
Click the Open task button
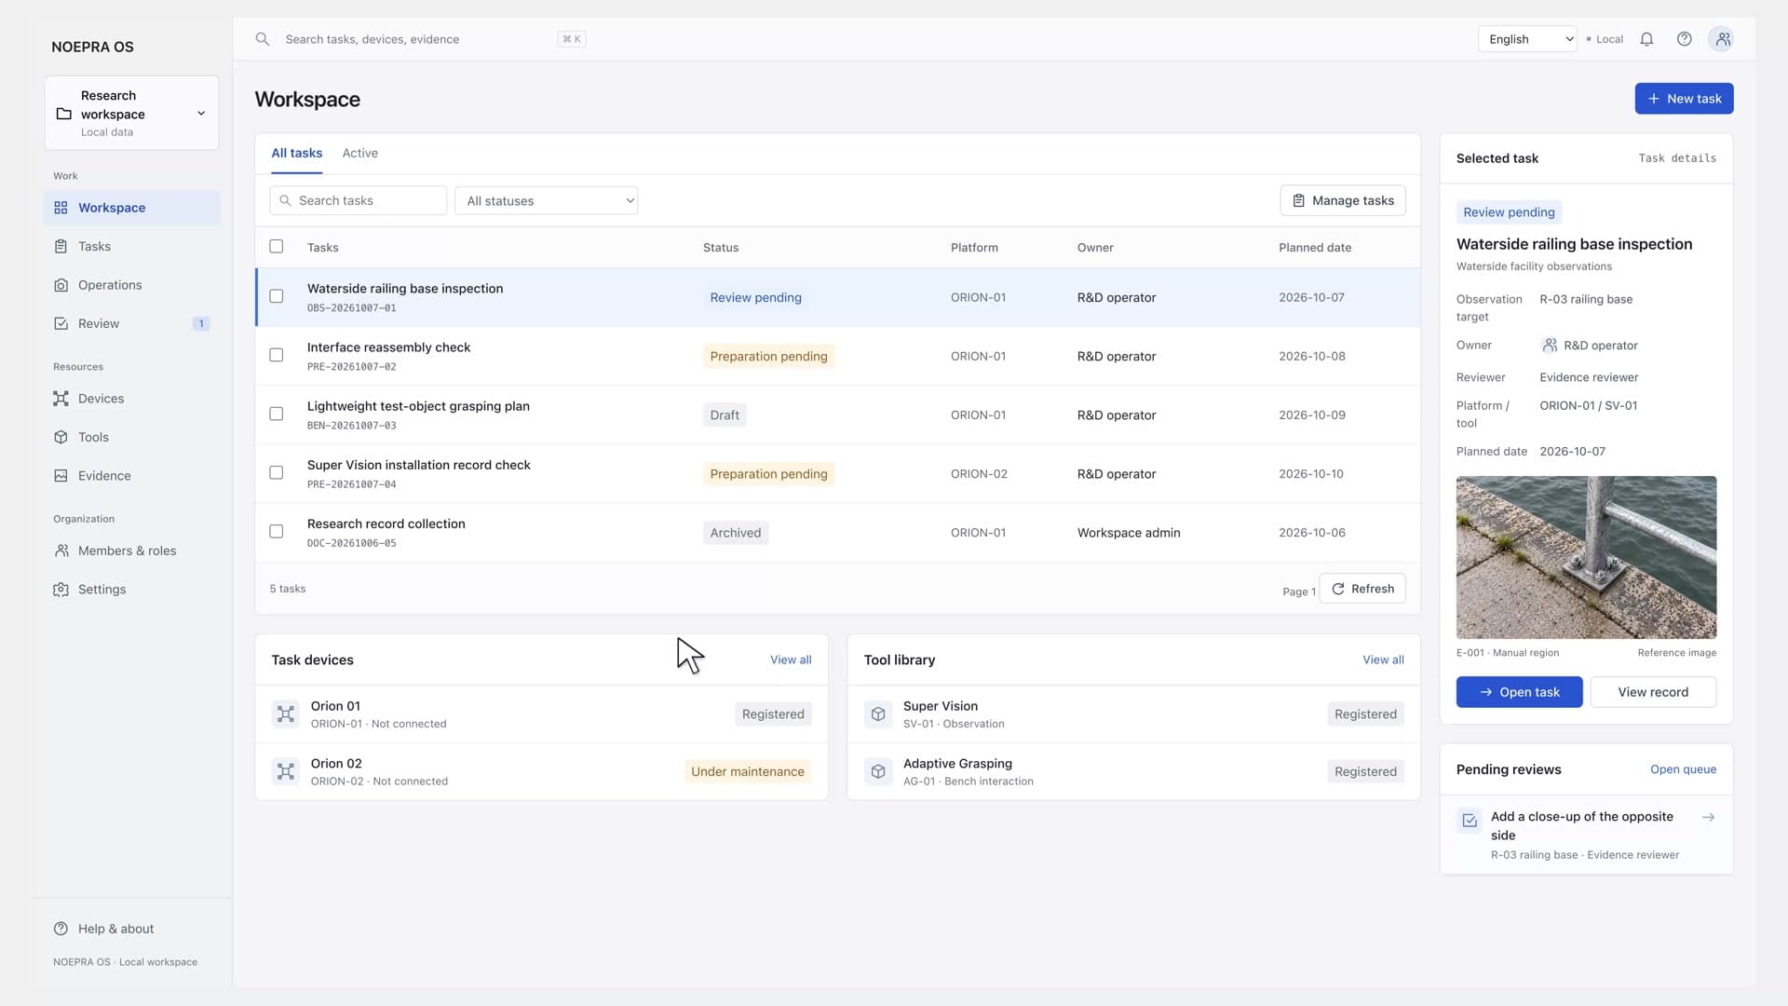click(1519, 692)
